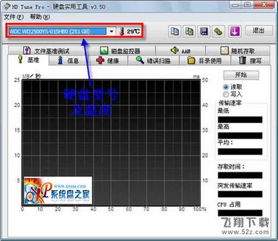The height and width of the screenshot is (241, 278).
Task: Close the HD Tune Pro window
Action: (x=264, y=5)
